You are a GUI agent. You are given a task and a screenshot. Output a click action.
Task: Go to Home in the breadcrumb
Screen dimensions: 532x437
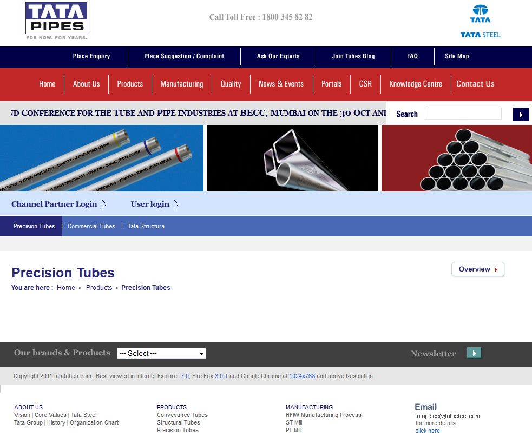(x=66, y=288)
